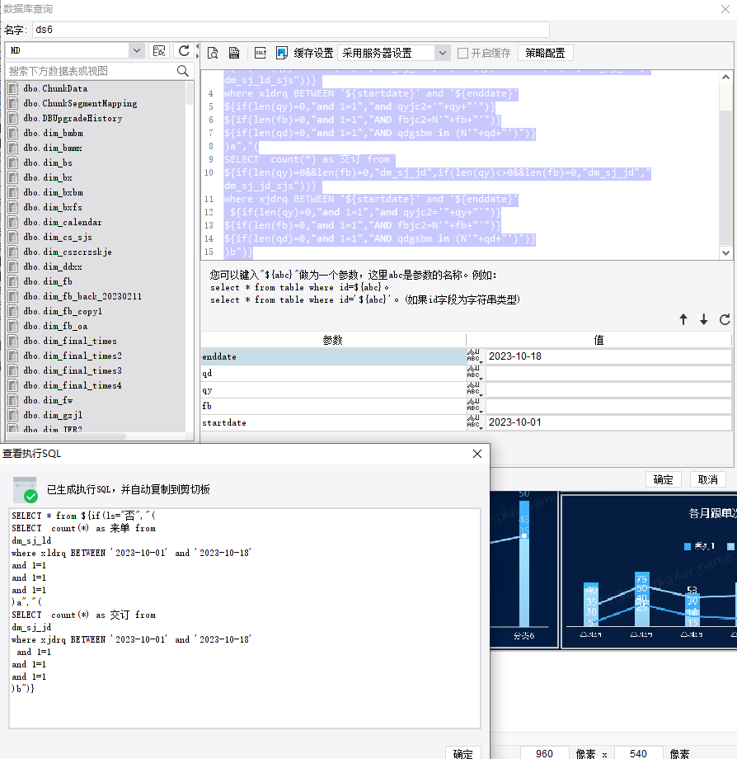Open the 采用服务器设置 cache dropdown
Screen dimensions: 737x759
442,53
